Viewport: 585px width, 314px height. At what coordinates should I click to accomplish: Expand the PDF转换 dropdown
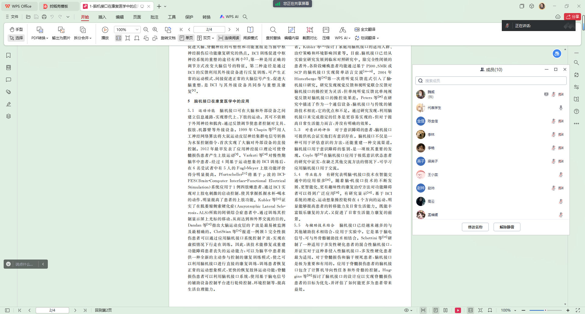tap(40, 38)
